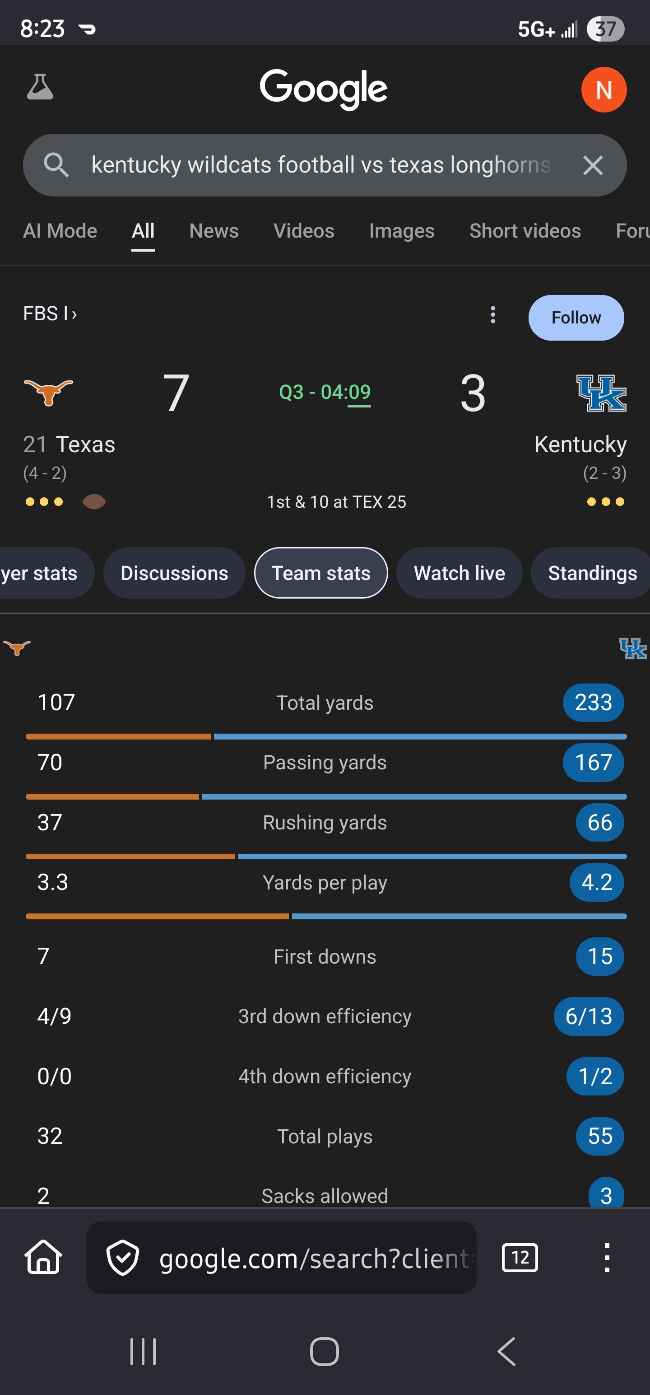
Task: Open the browser home icon
Action: (43, 1257)
